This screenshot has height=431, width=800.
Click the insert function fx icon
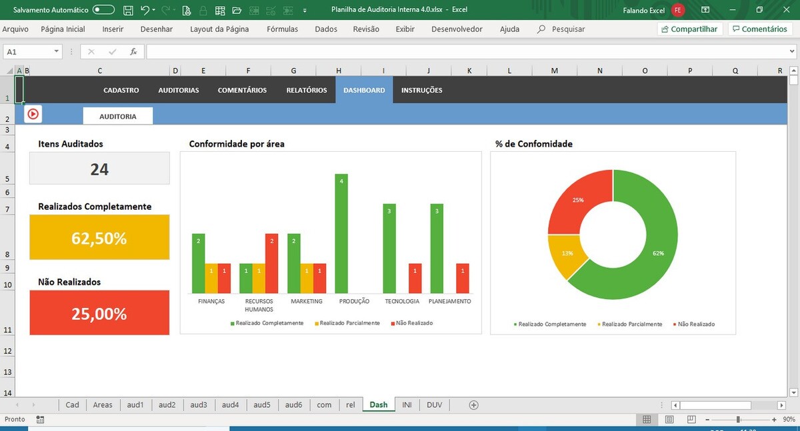133,51
